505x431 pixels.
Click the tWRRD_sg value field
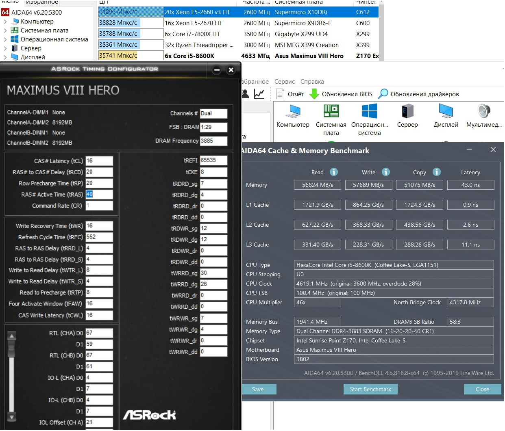coord(213,273)
